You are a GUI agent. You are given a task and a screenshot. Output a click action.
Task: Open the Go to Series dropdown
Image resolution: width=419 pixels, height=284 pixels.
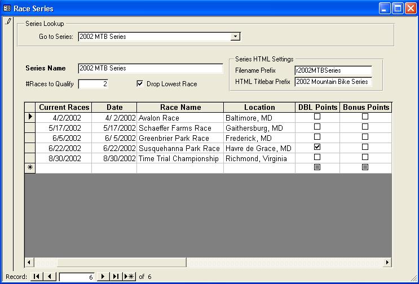coord(236,37)
